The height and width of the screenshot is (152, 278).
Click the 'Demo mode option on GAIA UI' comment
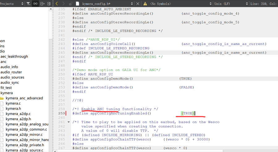coord(116,70)
